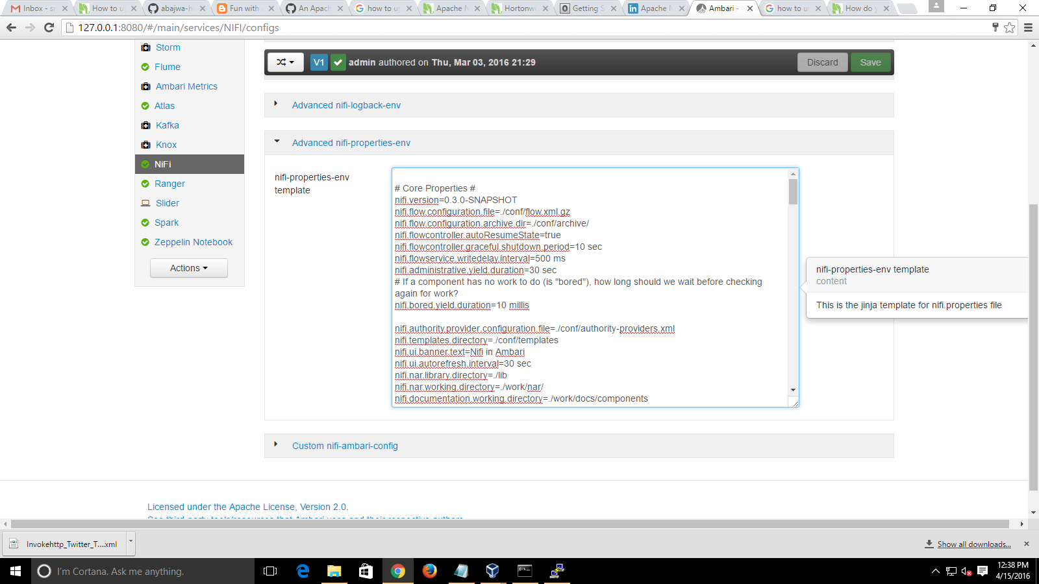The width and height of the screenshot is (1039, 584).
Task: Click the Microsoft Edge taskbar icon
Action: [x=303, y=571]
